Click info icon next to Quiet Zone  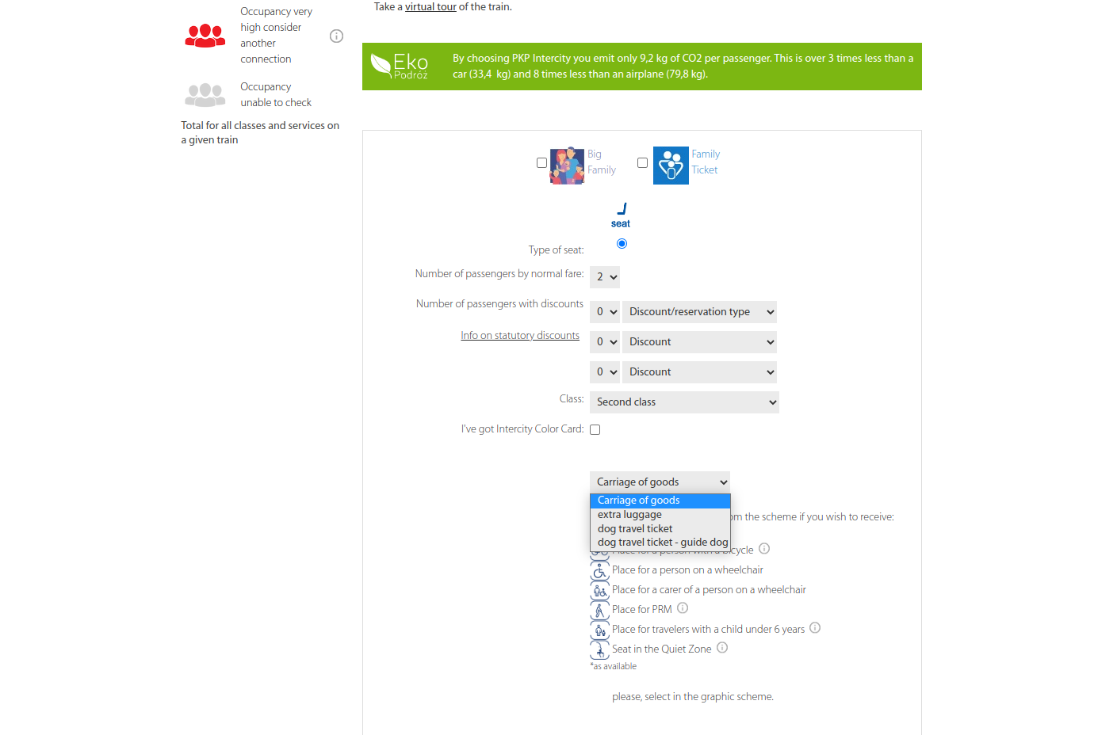click(x=722, y=648)
